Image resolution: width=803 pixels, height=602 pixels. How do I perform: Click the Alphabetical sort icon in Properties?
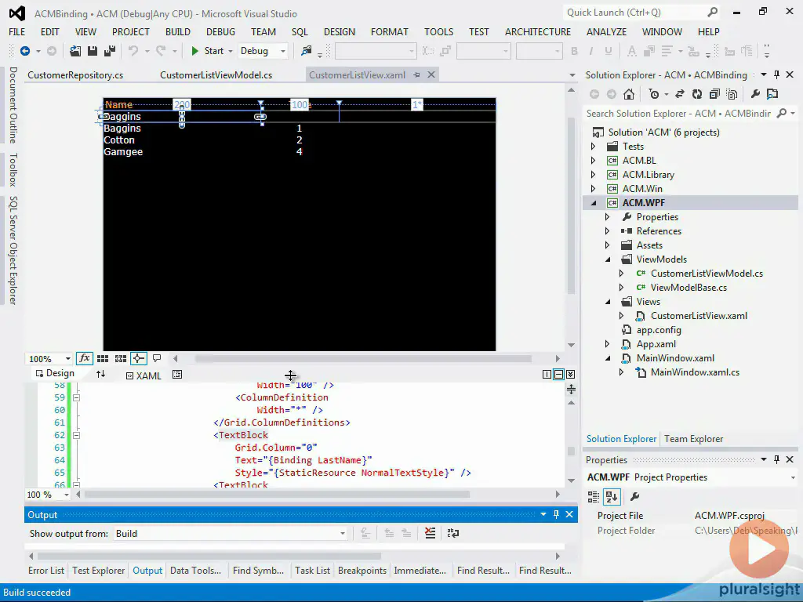click(x=612, y=496)
